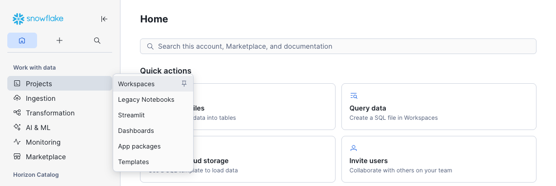Pin the Workspaces menu entry
Image resolution: width=556 pixels, height=186 pixels.
(184, 84)
